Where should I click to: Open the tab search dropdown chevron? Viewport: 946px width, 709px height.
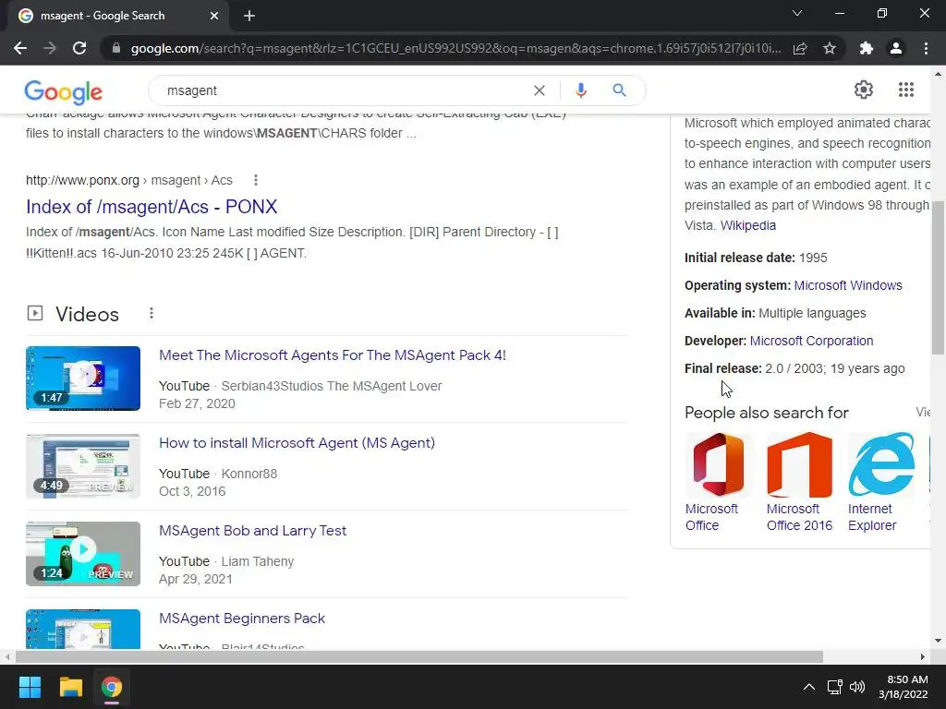797,13
